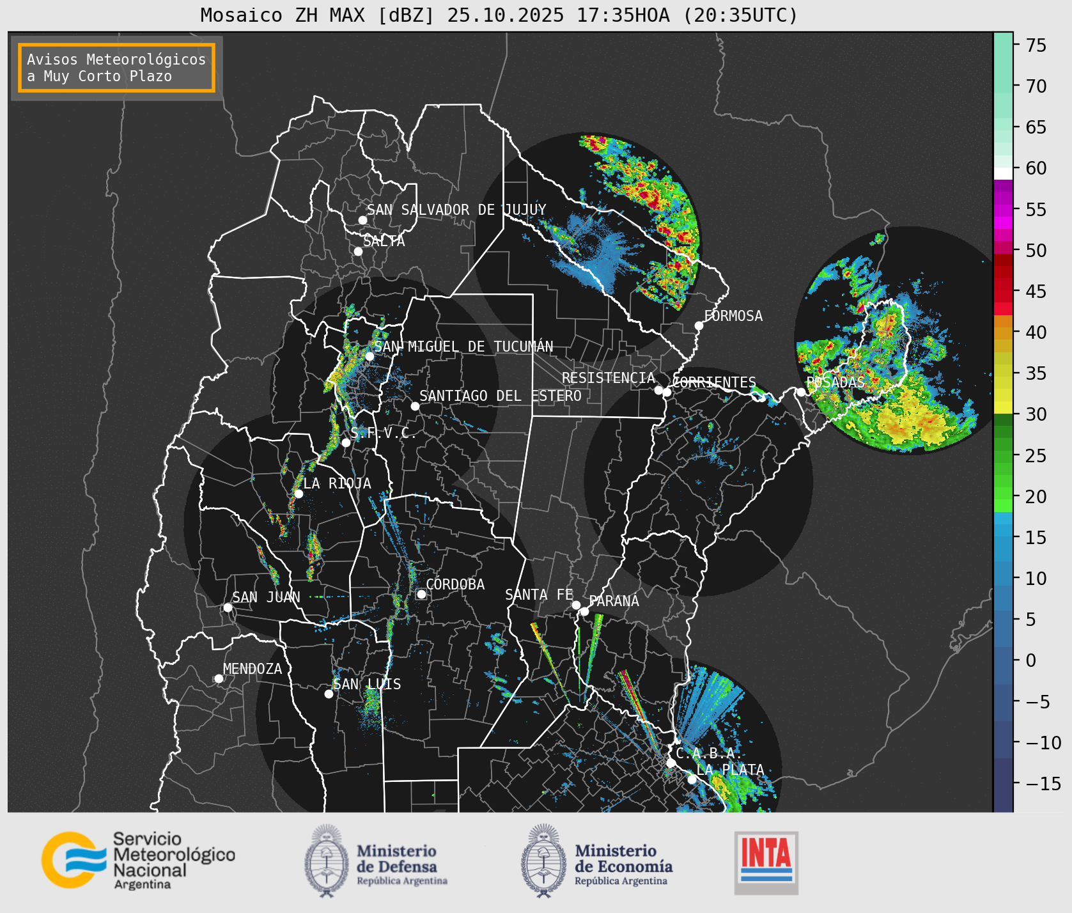
Task: Click the CÓRDOBA label text
Action: [455, 584]
